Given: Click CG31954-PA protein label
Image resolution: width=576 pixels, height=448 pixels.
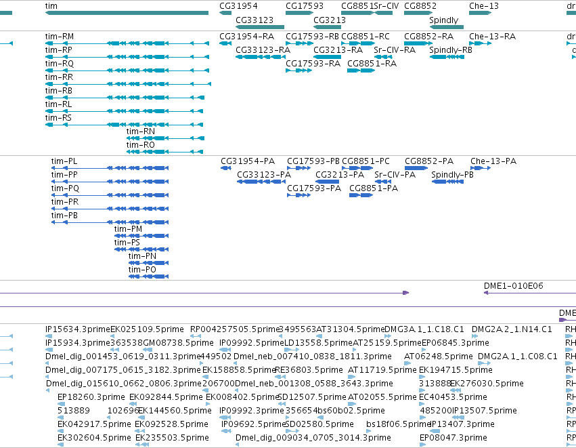Looking at the screenshot, I should pos(248,161).
